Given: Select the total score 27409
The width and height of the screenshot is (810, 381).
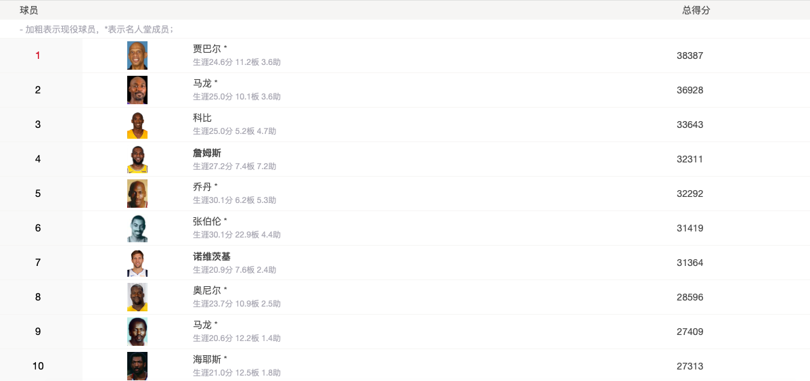Looking at the screenshot, I should (690, 332).
